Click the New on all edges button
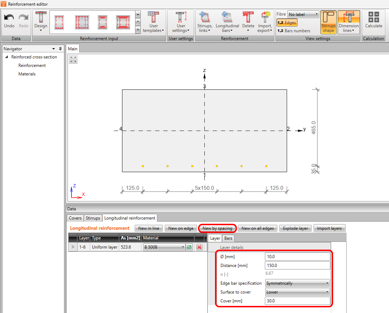 pos(257,228)
